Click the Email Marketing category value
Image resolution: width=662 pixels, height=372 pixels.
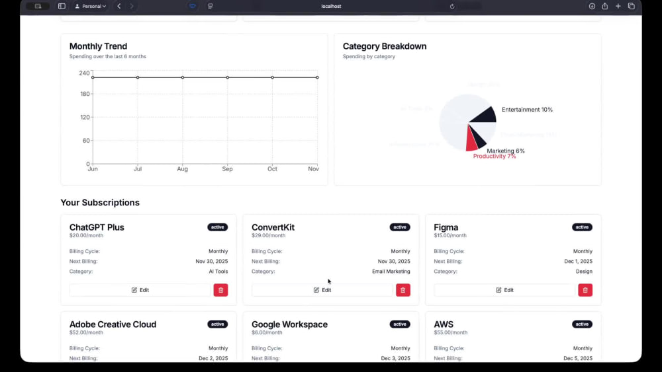[x=391, y=272]
